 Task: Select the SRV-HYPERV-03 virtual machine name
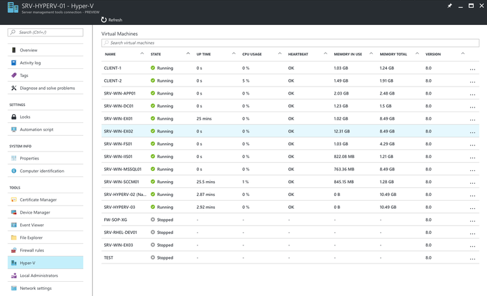(120, 207)
